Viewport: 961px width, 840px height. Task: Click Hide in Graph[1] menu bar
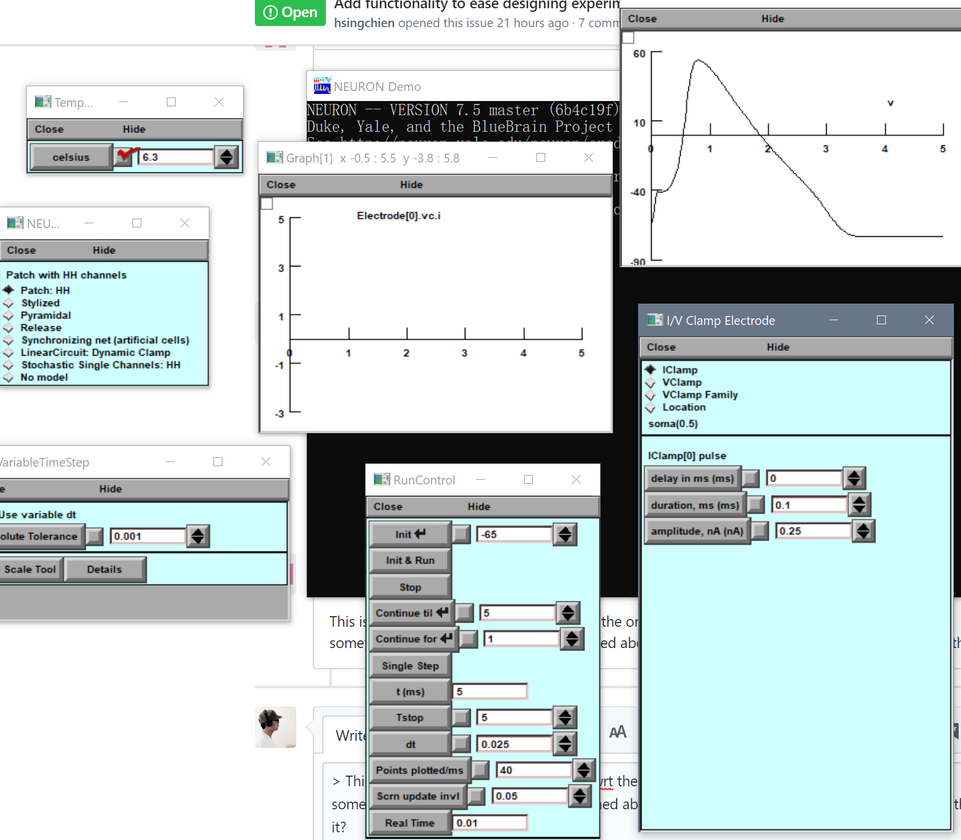[411, 185]
